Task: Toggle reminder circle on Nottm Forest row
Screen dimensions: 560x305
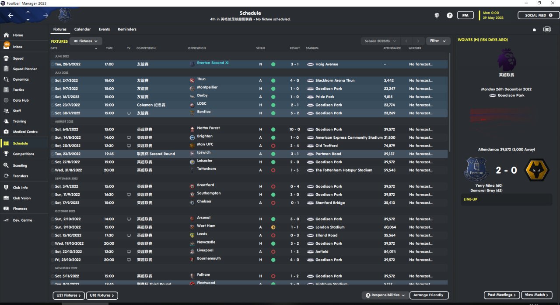Action: pyautogui.click(x=52, y=130)
